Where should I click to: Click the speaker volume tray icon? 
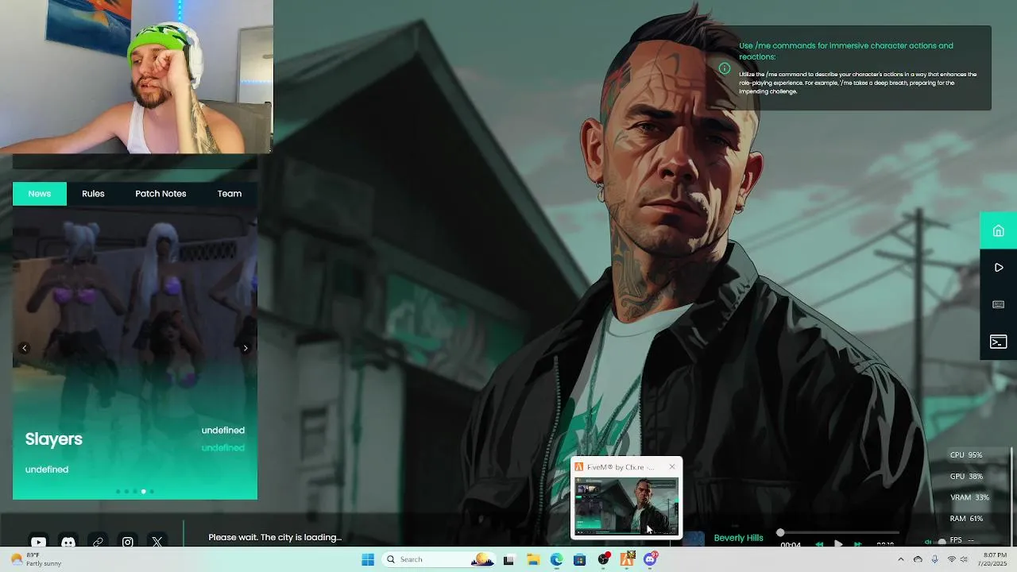pos(964,559)
